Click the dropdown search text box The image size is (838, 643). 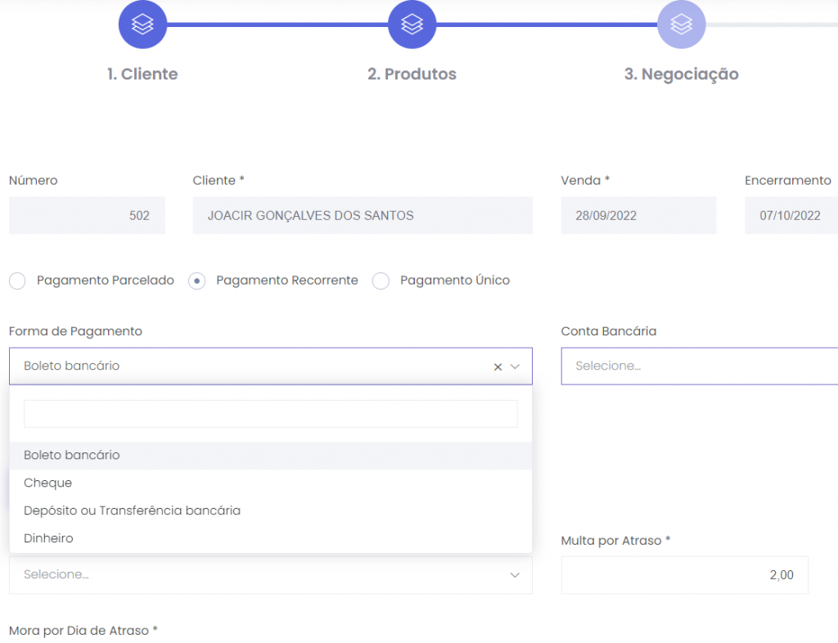pos(270,414)
